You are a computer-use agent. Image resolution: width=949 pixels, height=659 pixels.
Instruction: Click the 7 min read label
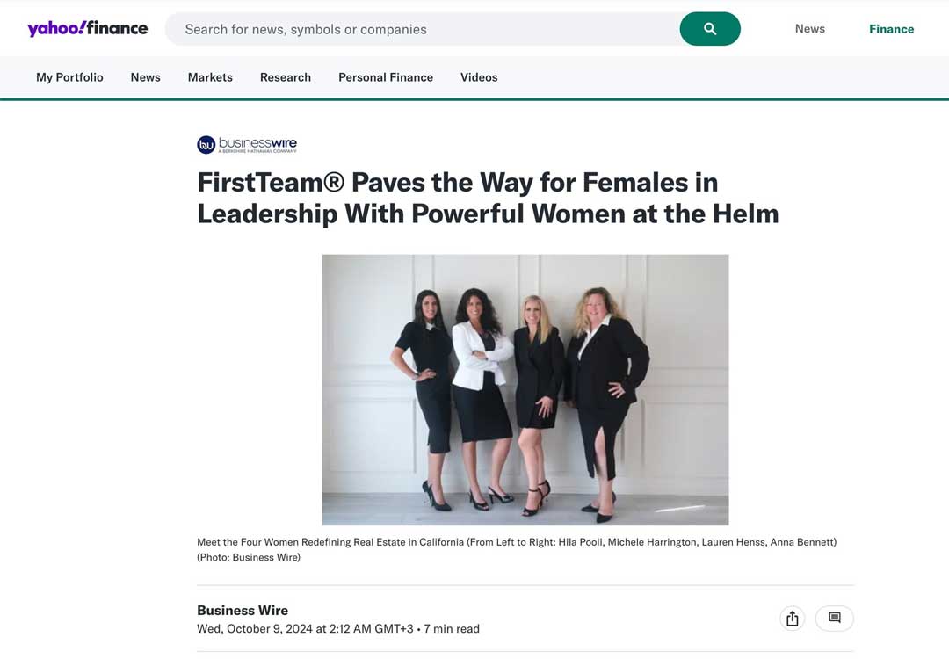pos(452,629)
